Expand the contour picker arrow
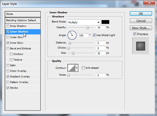 point(76,68)
